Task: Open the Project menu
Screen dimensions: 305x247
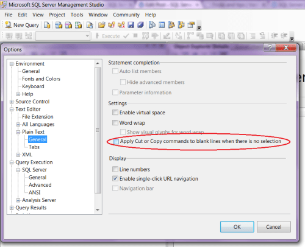Action: click(x=57, y=15)
